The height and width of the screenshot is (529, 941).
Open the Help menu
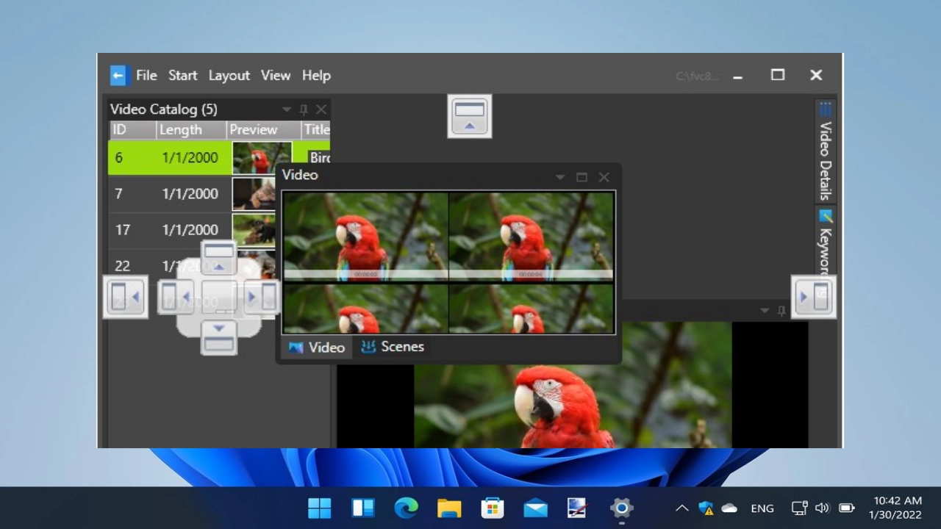[316, 75]
